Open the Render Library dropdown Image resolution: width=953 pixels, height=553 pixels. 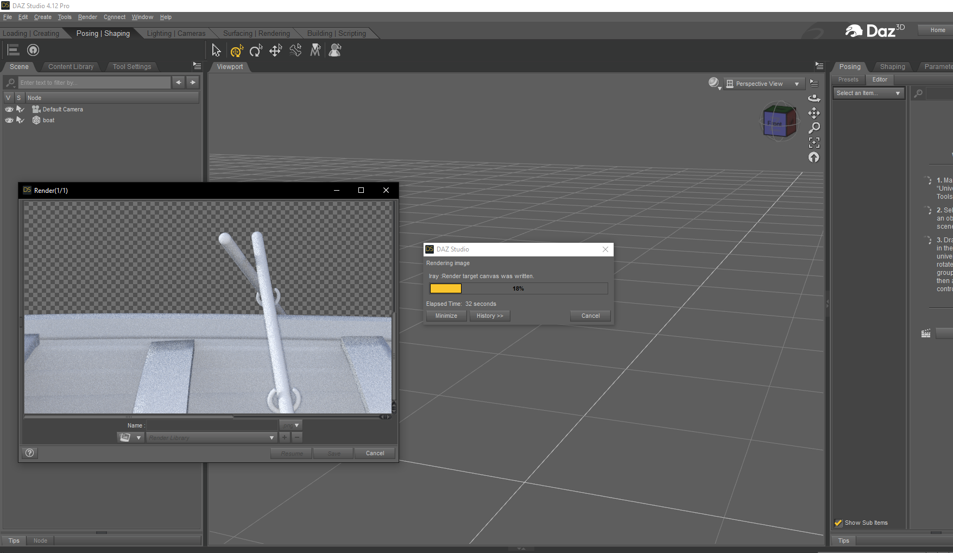click(212, 438)
